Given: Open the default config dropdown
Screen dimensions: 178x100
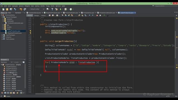Looking at the screenshot, I should click(37, 9).
